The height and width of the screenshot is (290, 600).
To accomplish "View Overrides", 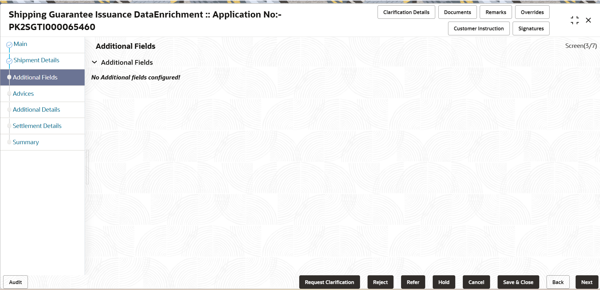I will pyautogui.click(x=532, y=12).
